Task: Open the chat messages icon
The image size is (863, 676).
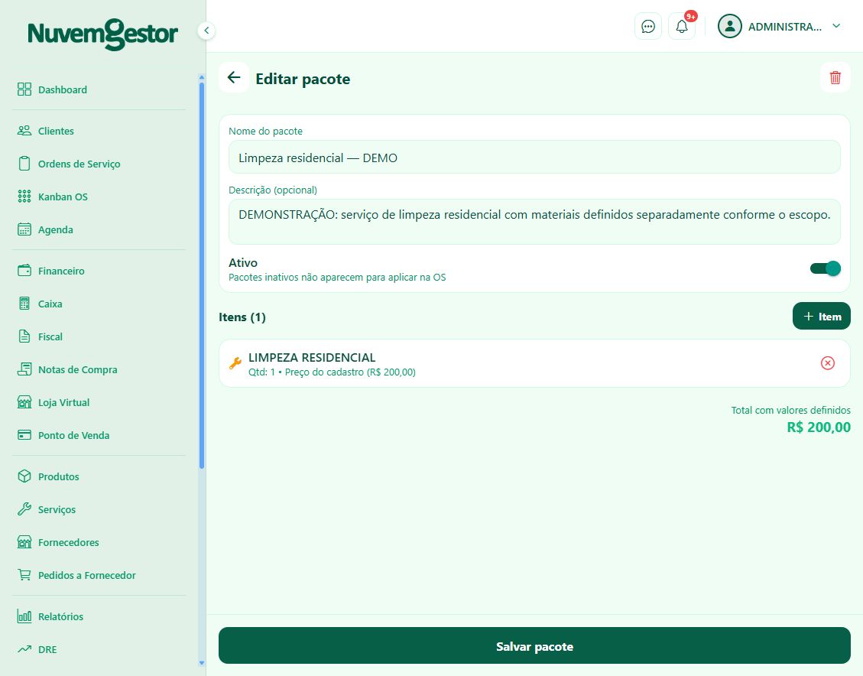Action: click(x=647, y=27)
